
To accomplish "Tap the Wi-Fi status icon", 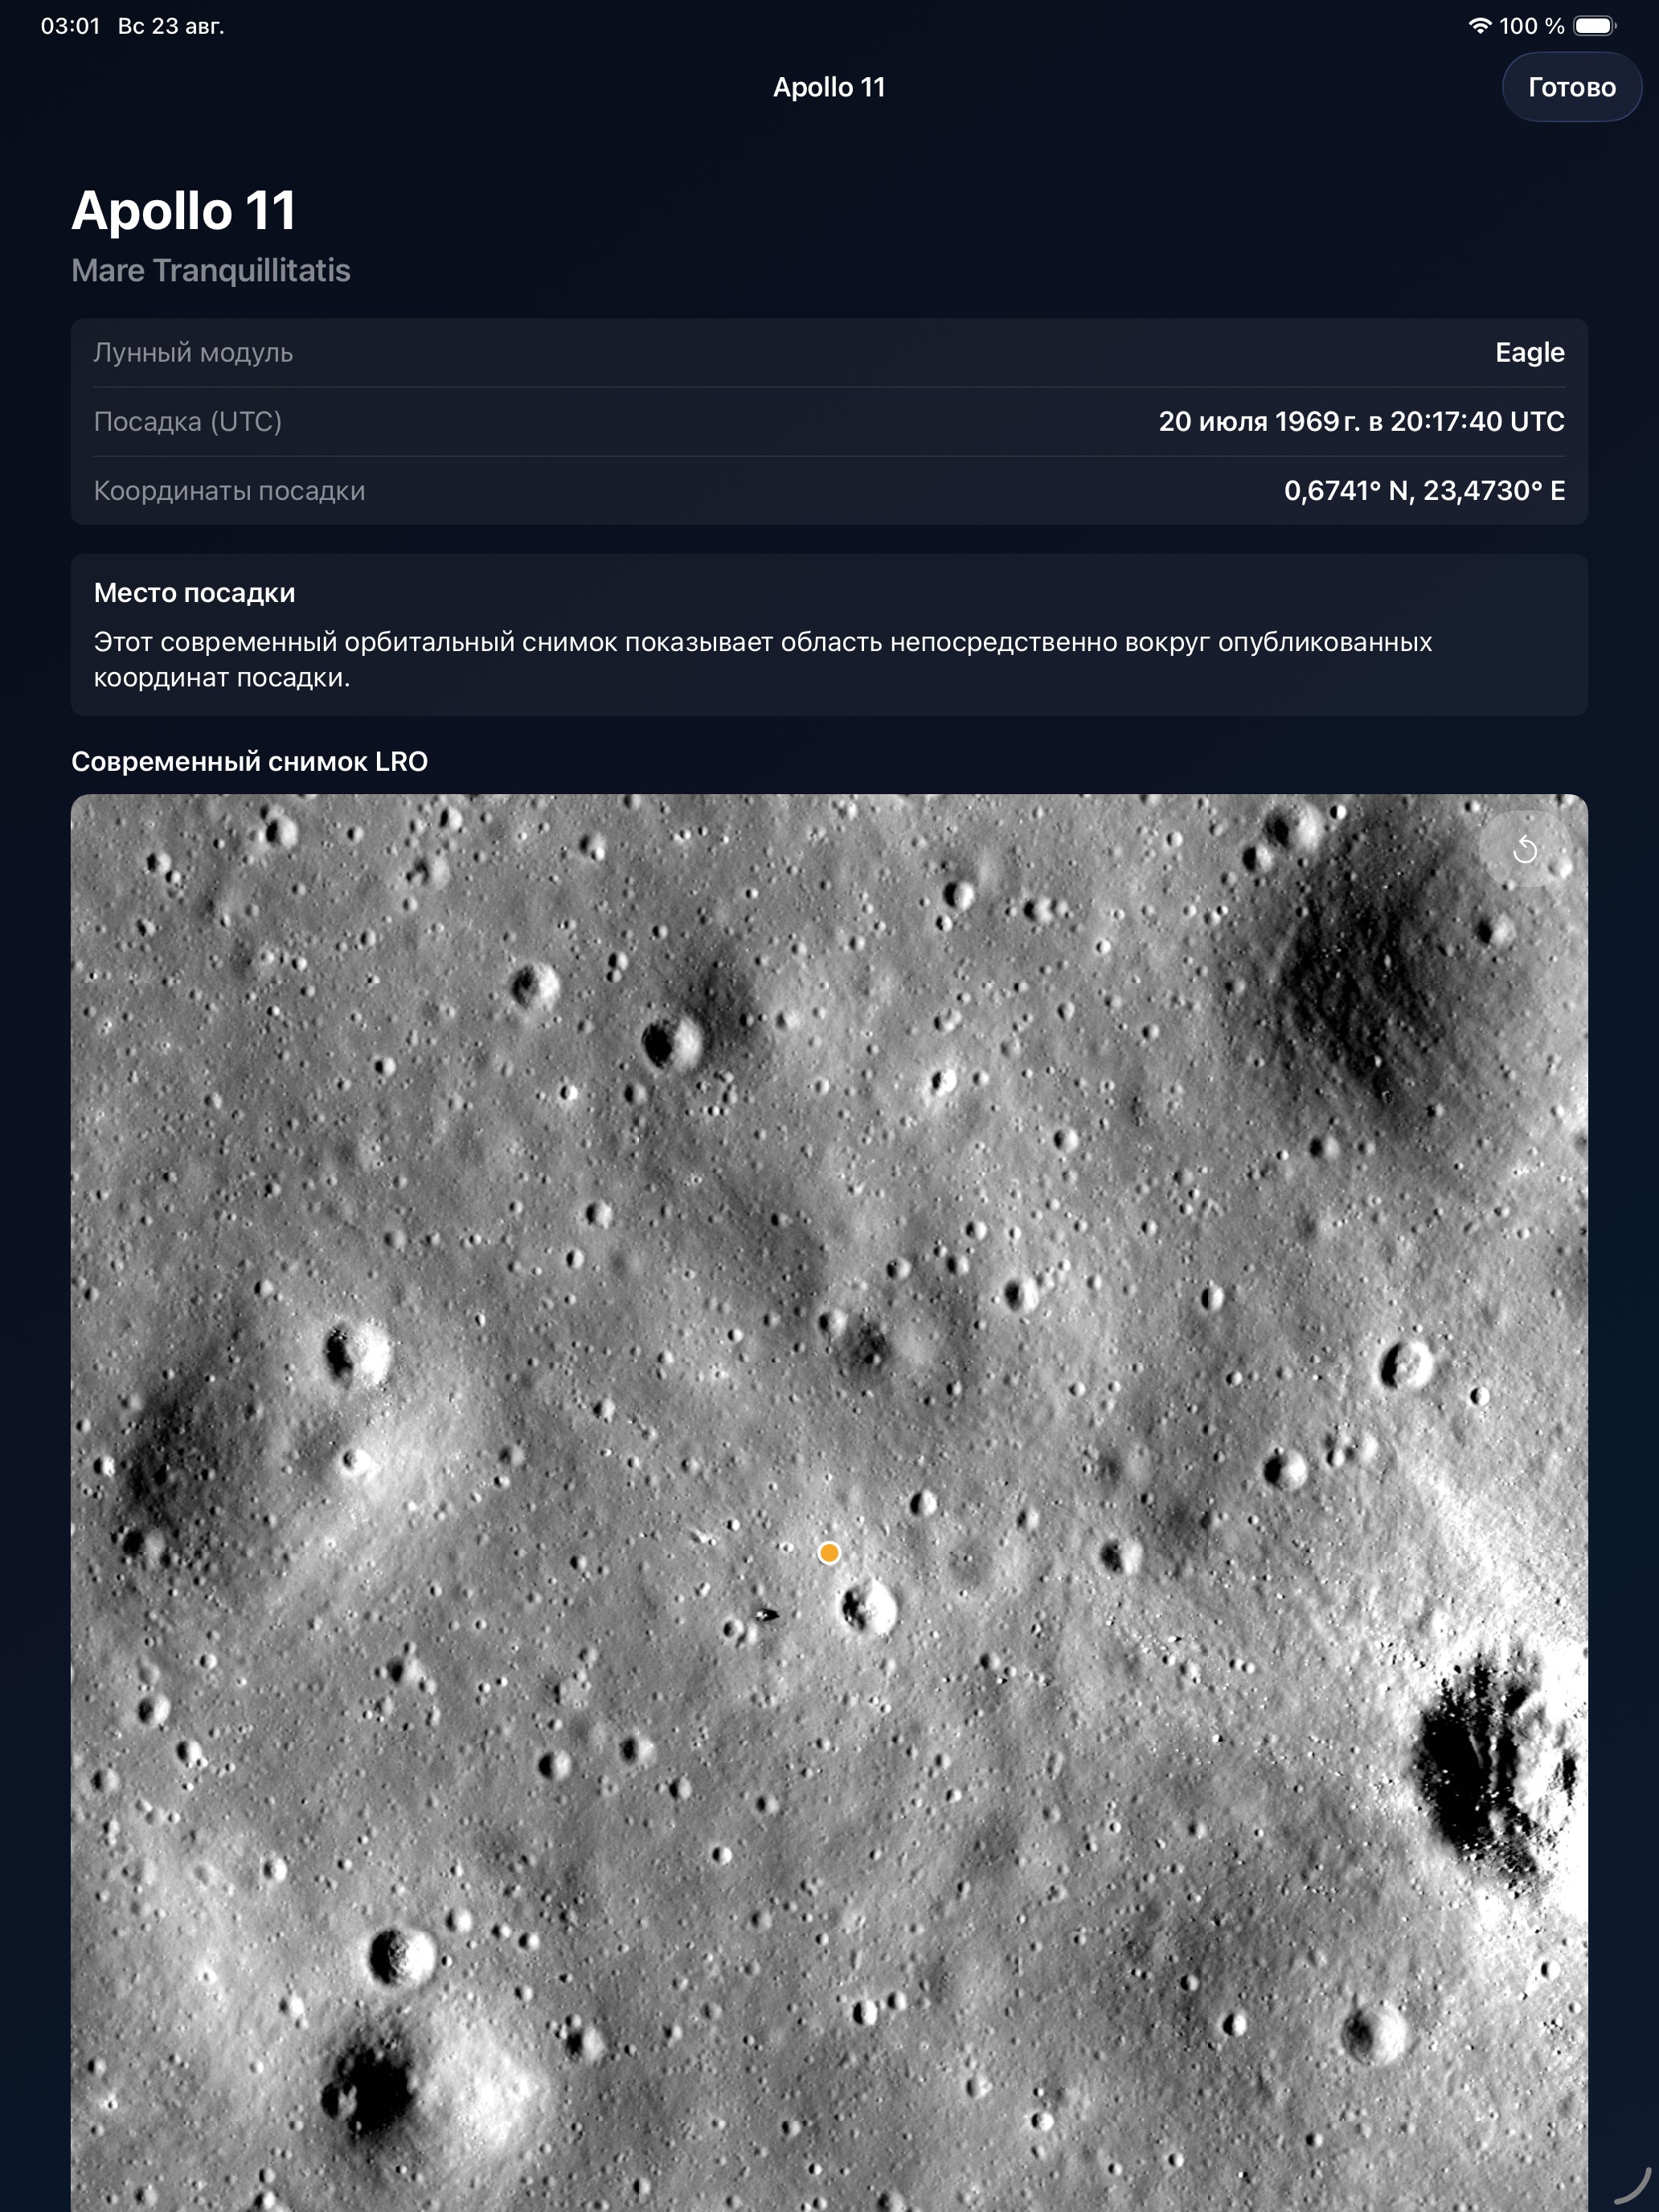I will [x=1479, y=26].
